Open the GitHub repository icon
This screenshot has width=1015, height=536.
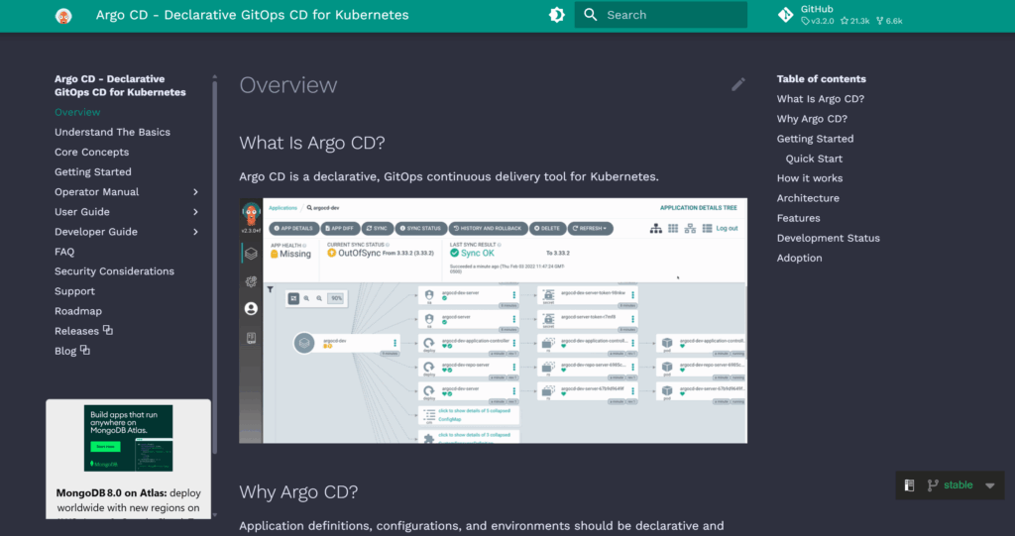[784, 15]
